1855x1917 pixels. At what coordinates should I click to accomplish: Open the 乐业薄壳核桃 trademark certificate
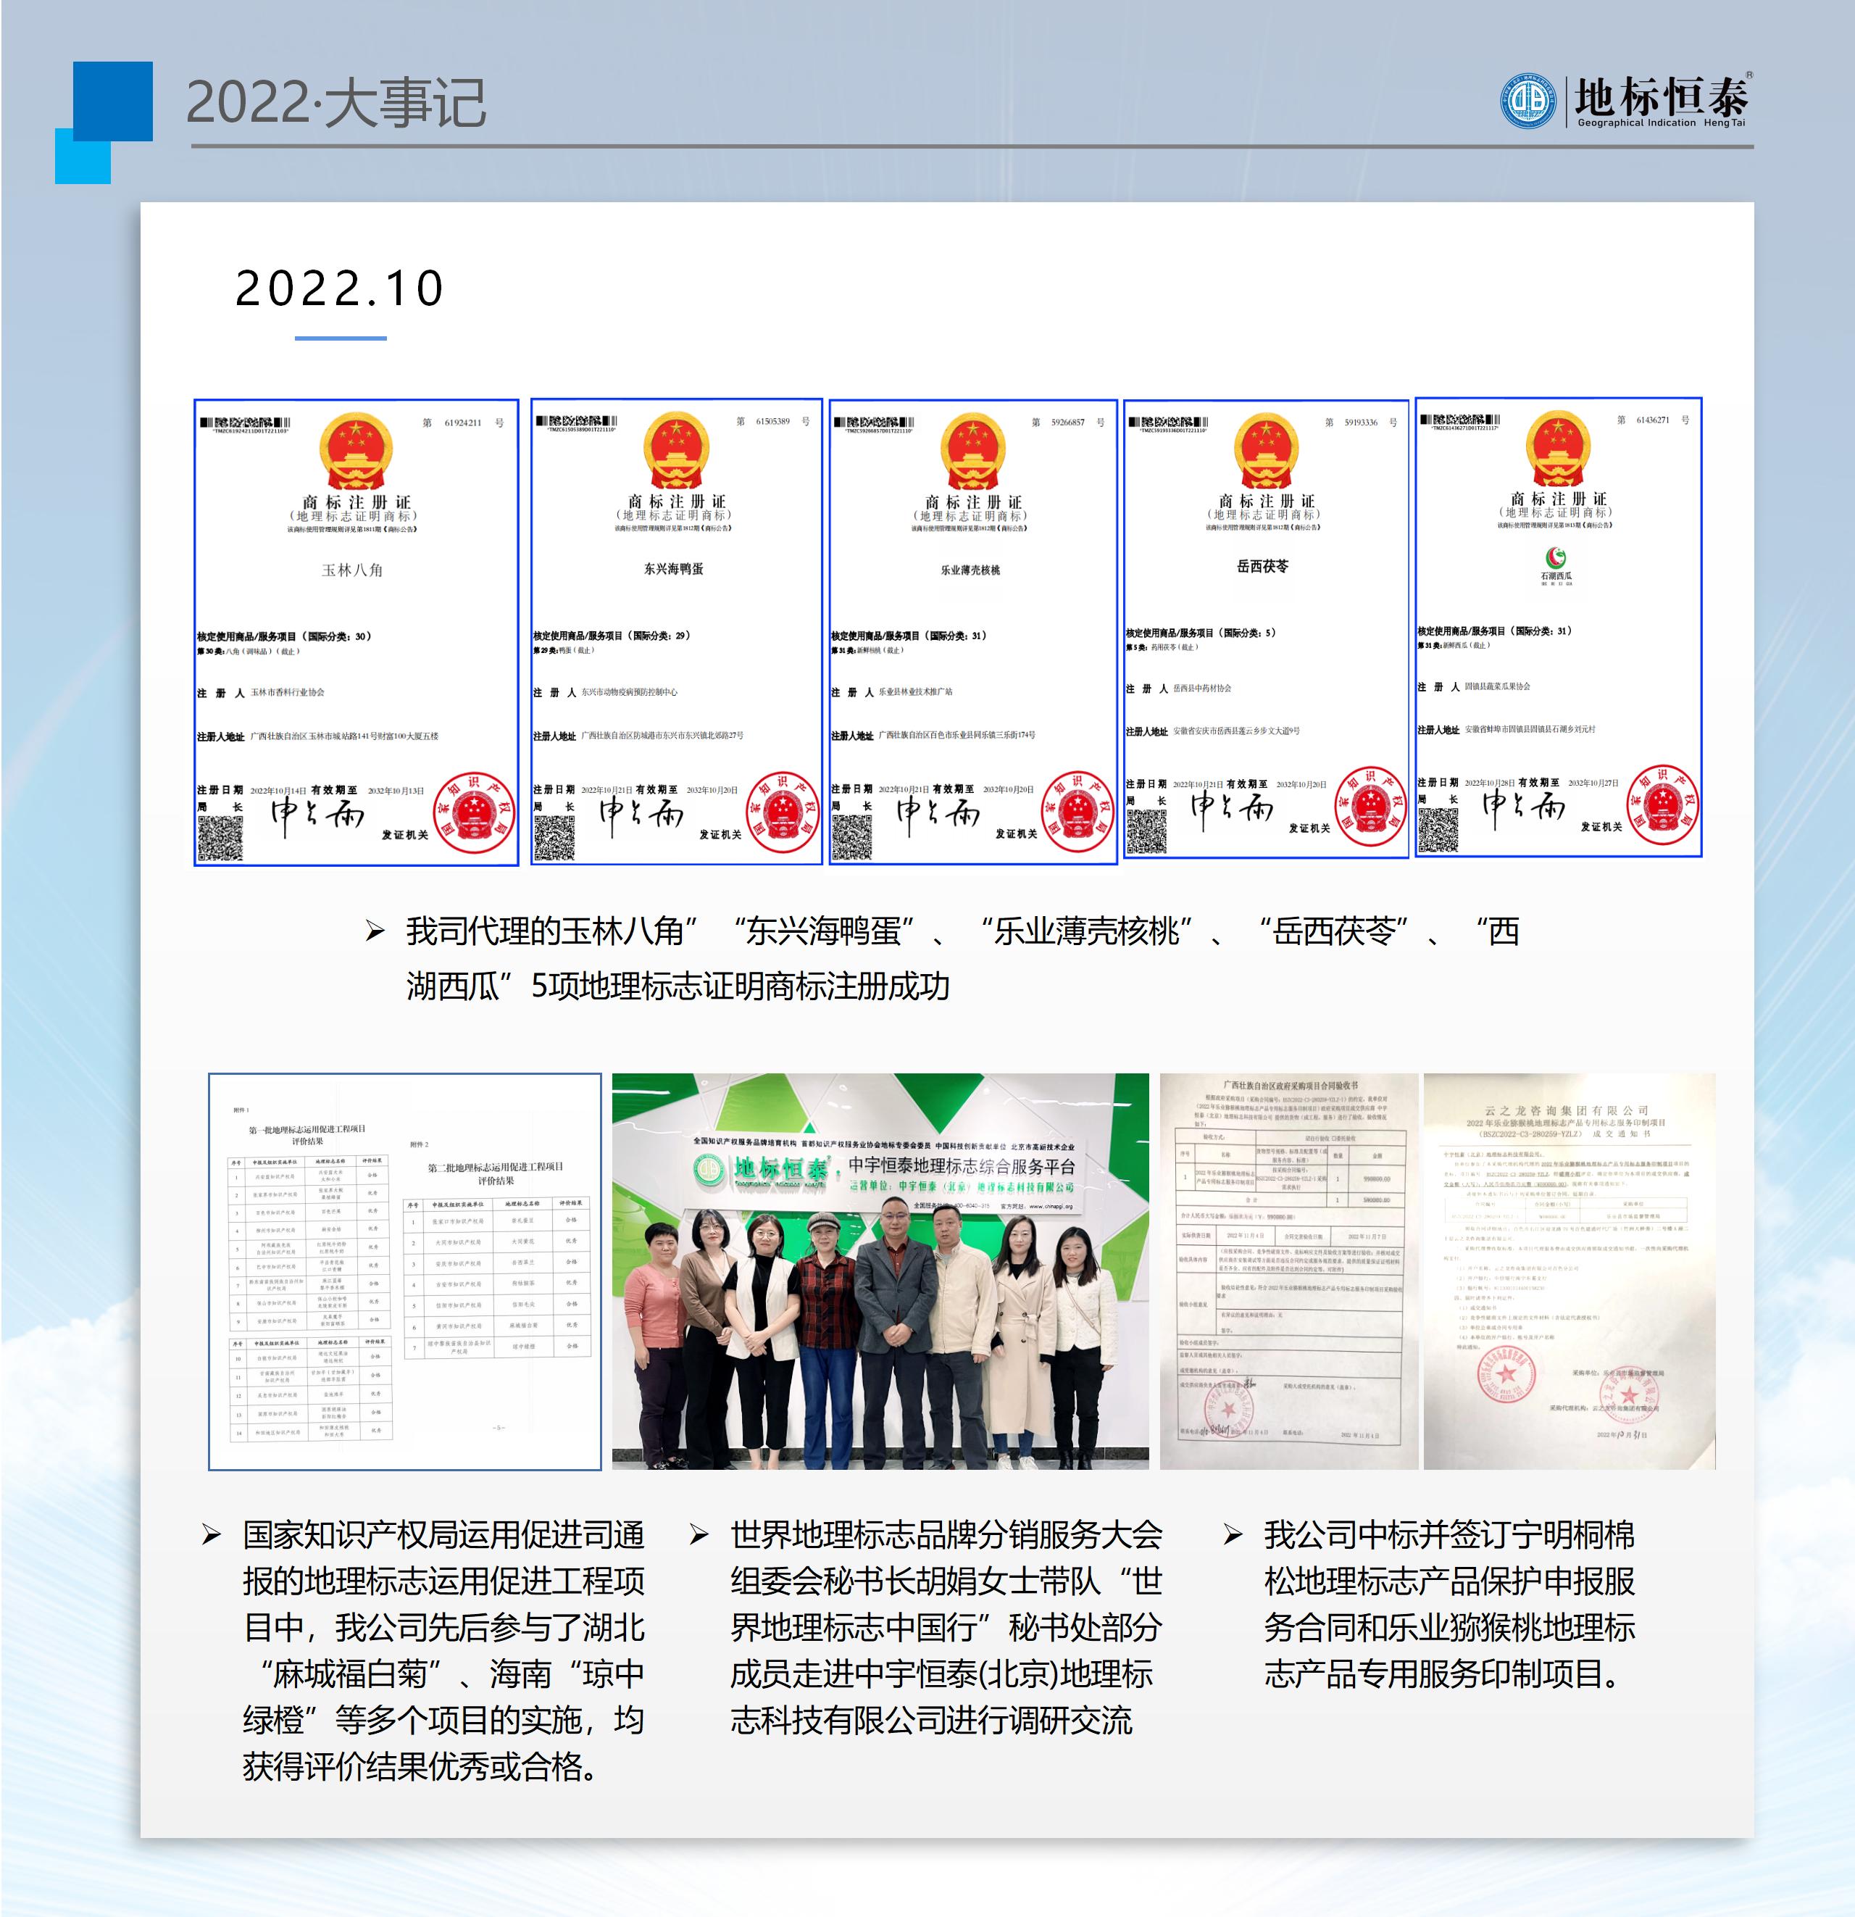[x=973, y=631]
